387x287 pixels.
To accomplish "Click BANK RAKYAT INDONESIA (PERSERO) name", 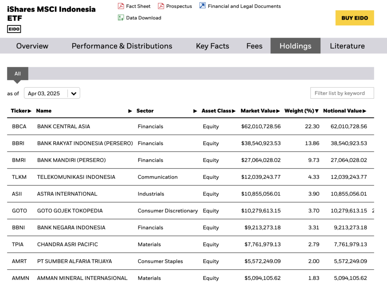I will pos(85,143).
